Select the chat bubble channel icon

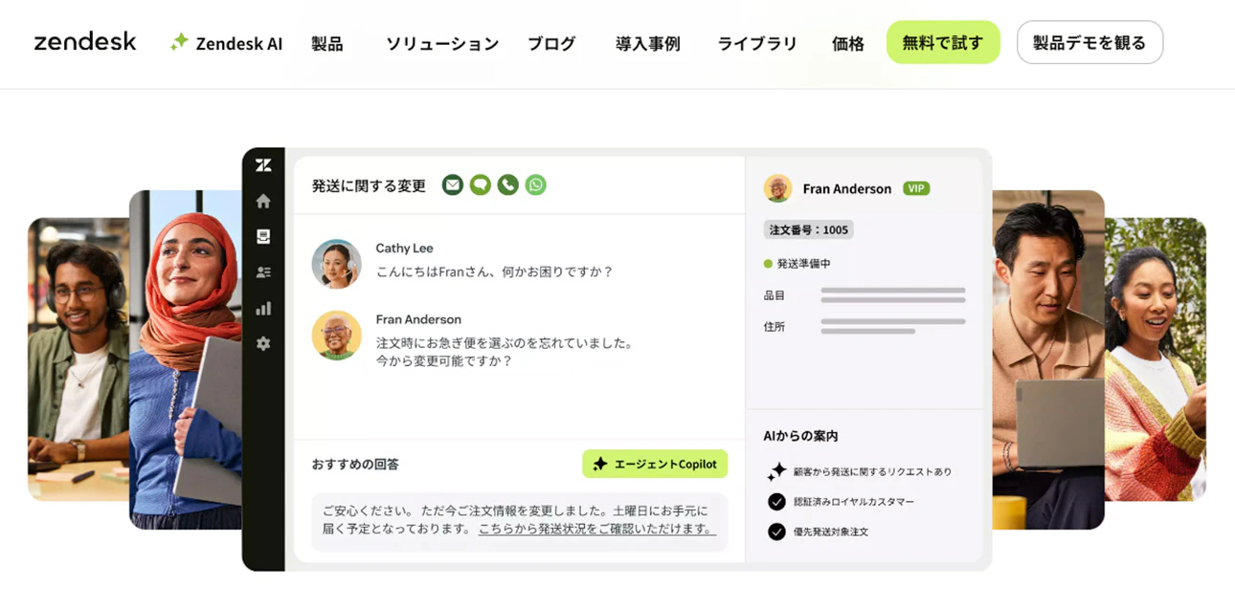click(x=481, y=185)
